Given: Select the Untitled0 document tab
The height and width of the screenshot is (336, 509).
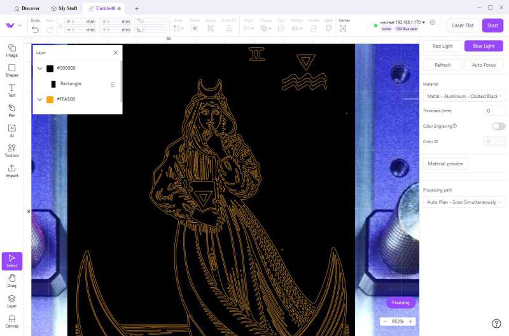Looking at the screenshot, I should click(105, 8).
